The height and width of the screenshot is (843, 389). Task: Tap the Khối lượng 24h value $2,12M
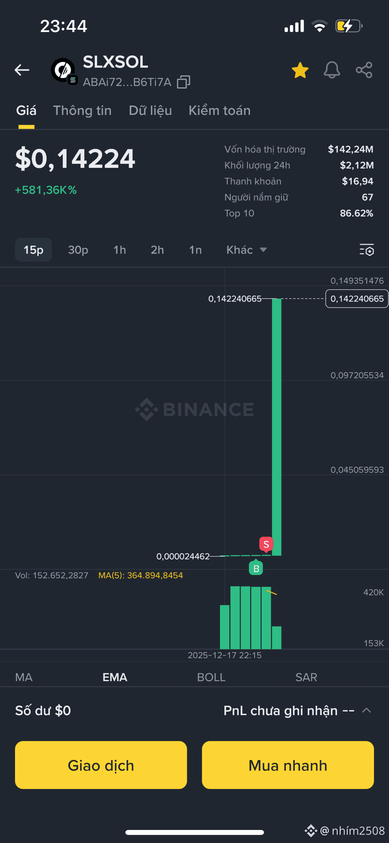[x=357, y=165]
